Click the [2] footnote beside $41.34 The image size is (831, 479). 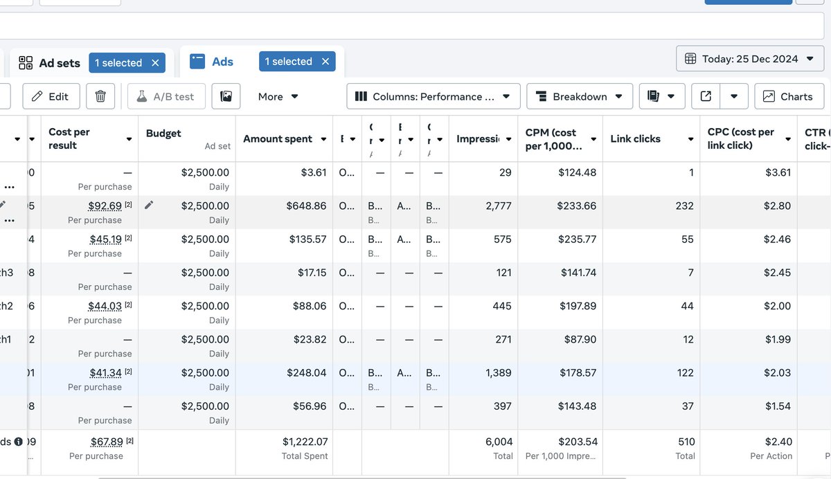[128, 372]
